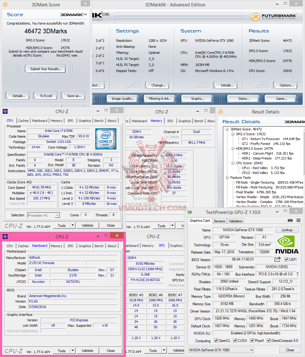Open Tools dropdown arrow in CPU-Z CPU window

73,225
